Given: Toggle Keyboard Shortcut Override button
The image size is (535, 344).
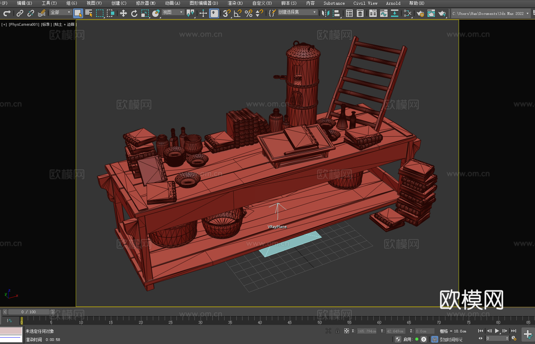Looking at the screenshot, I should (214, 13).
